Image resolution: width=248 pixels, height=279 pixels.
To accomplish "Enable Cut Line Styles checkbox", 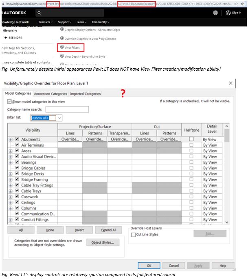I will 133,235.
